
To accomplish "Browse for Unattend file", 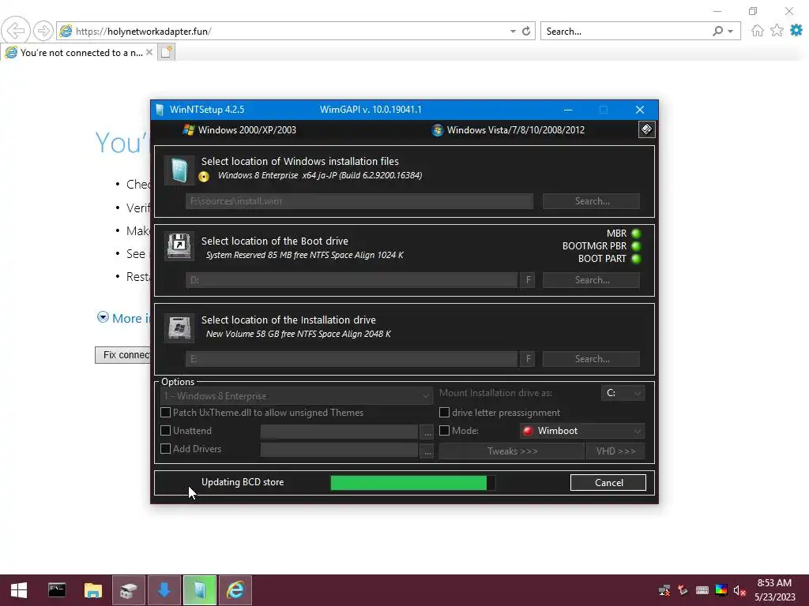I will (x=427, y=432).
